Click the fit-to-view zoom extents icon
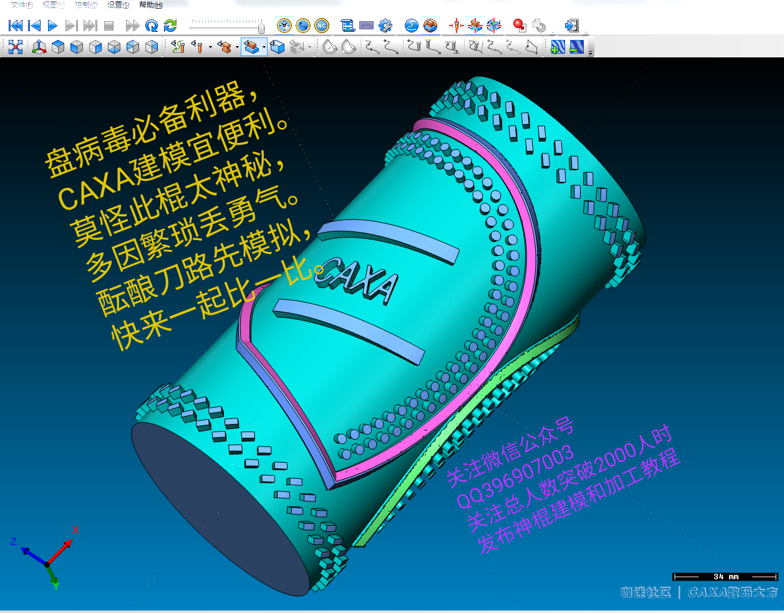Viewport: 784px width, 613px height. pyautogui.click(x=16, y=47)
